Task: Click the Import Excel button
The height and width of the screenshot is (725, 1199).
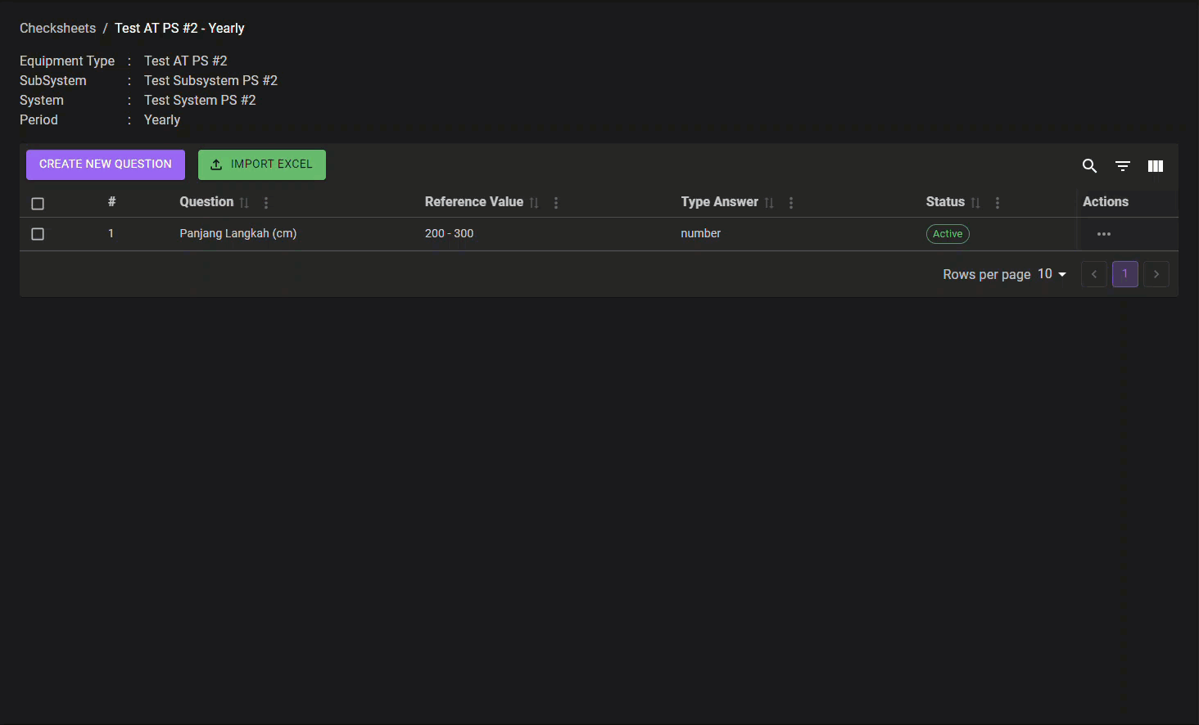Action: pyautogui.click(x=262, y=164)
